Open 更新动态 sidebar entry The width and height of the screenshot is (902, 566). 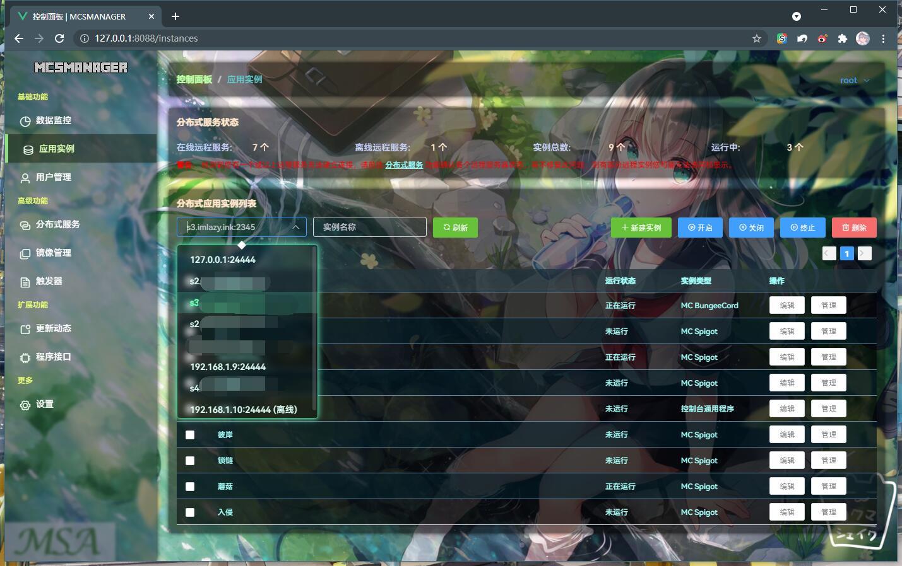click(x=54, y=328)
